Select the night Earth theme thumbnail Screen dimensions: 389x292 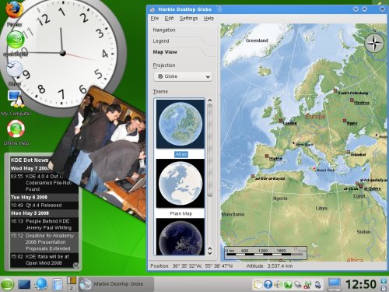pos(180,237)
